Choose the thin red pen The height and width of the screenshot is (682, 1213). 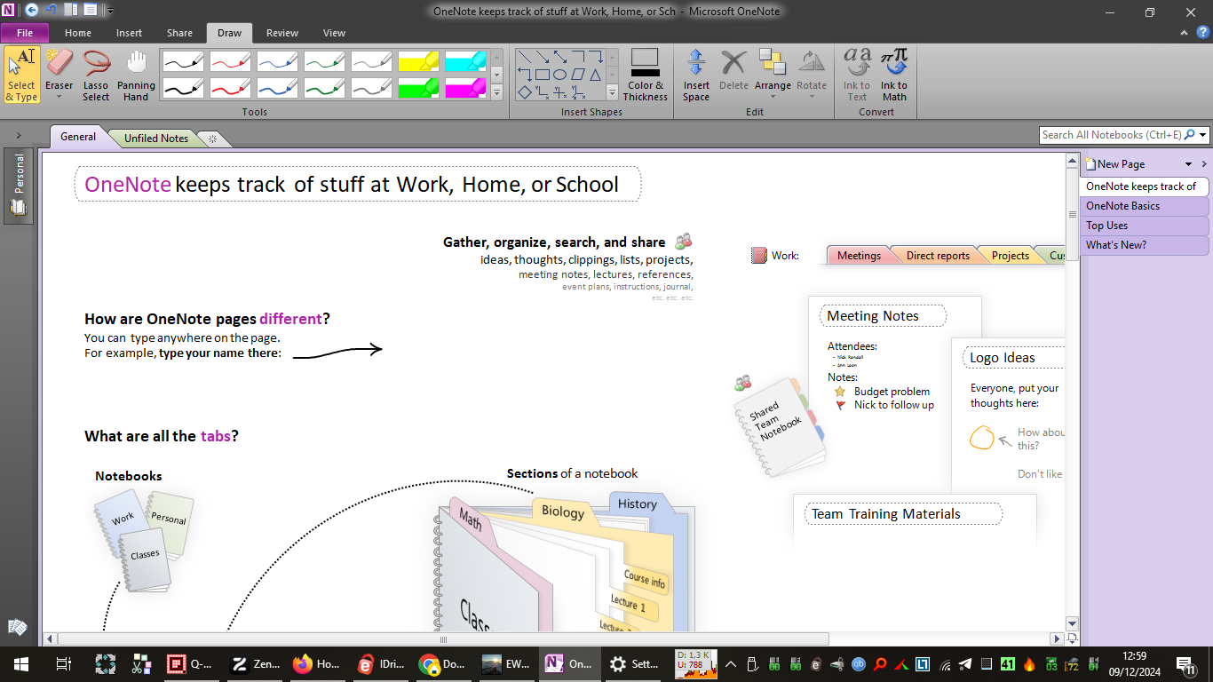coord(230,61)
